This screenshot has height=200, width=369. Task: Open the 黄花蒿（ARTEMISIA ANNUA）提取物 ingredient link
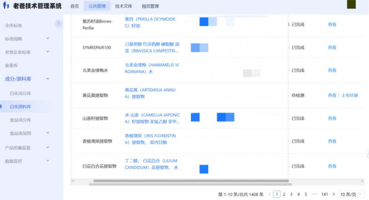coord(150,93)
